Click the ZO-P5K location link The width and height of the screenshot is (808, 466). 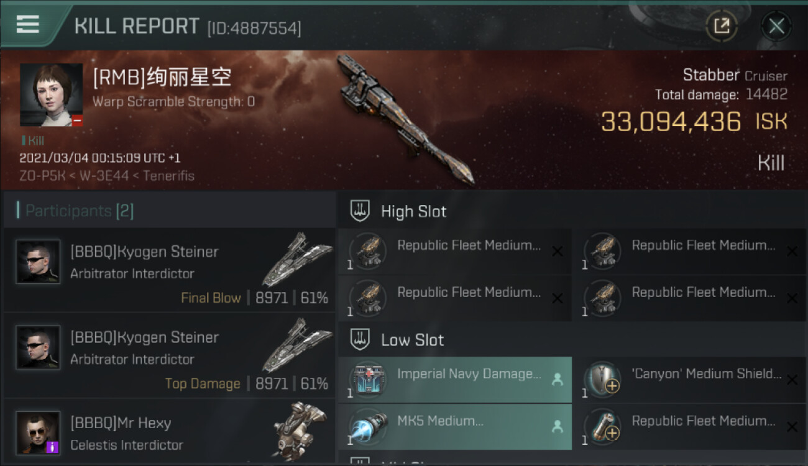[44, 176]
